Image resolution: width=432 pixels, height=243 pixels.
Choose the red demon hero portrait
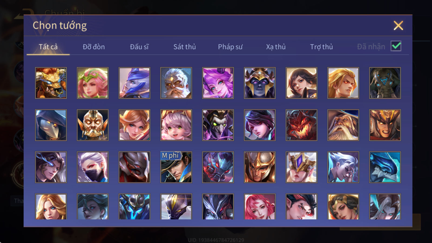pyautogui.click(x=301, y=125)
